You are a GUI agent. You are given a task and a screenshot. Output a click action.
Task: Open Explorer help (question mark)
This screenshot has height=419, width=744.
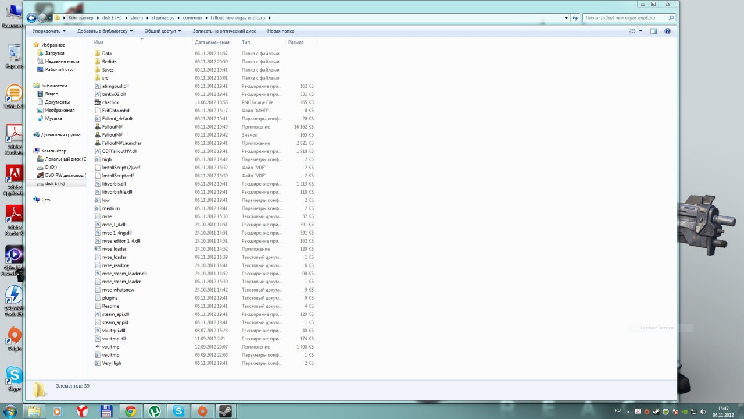(x=667, y=31)
